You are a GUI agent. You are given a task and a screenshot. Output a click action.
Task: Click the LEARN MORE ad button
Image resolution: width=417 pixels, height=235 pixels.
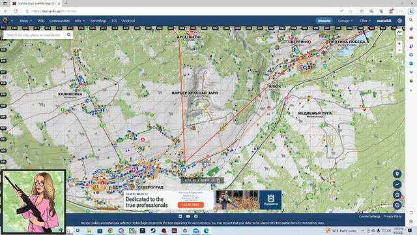[191, 204]
